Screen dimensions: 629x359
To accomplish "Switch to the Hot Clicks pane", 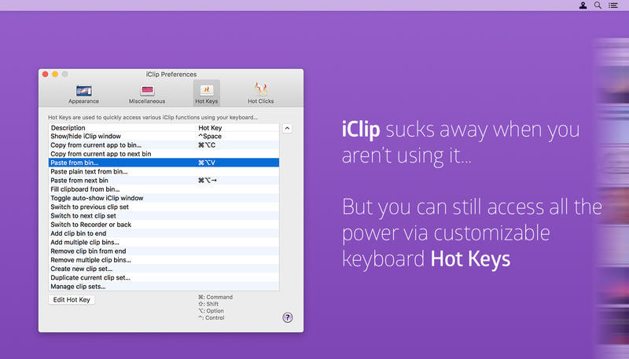I will coord(260,93).
